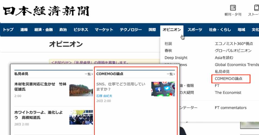259x135 pixels.
Task: Select 政治 in navigation bar
Action: coord(63,30)
